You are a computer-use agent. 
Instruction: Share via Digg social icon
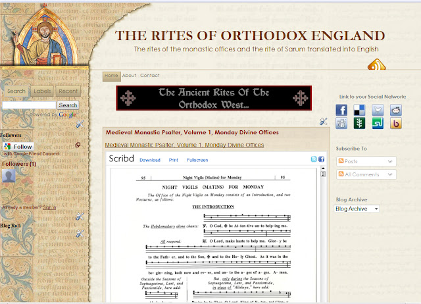click(341, 123)
